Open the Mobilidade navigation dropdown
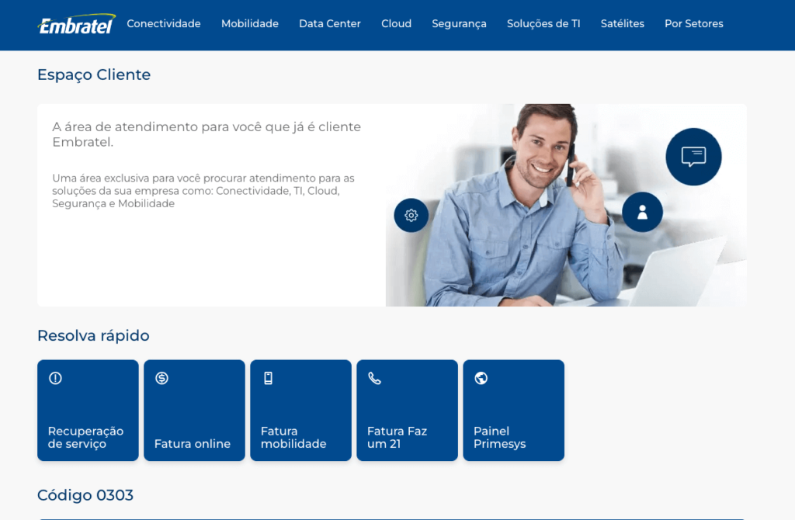The height and width of the screenshot is (520, 795). (x=249, y=23)
